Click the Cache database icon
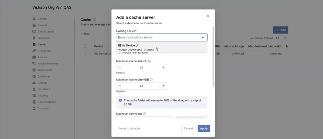The image size is (323, 139). (34, 45)
